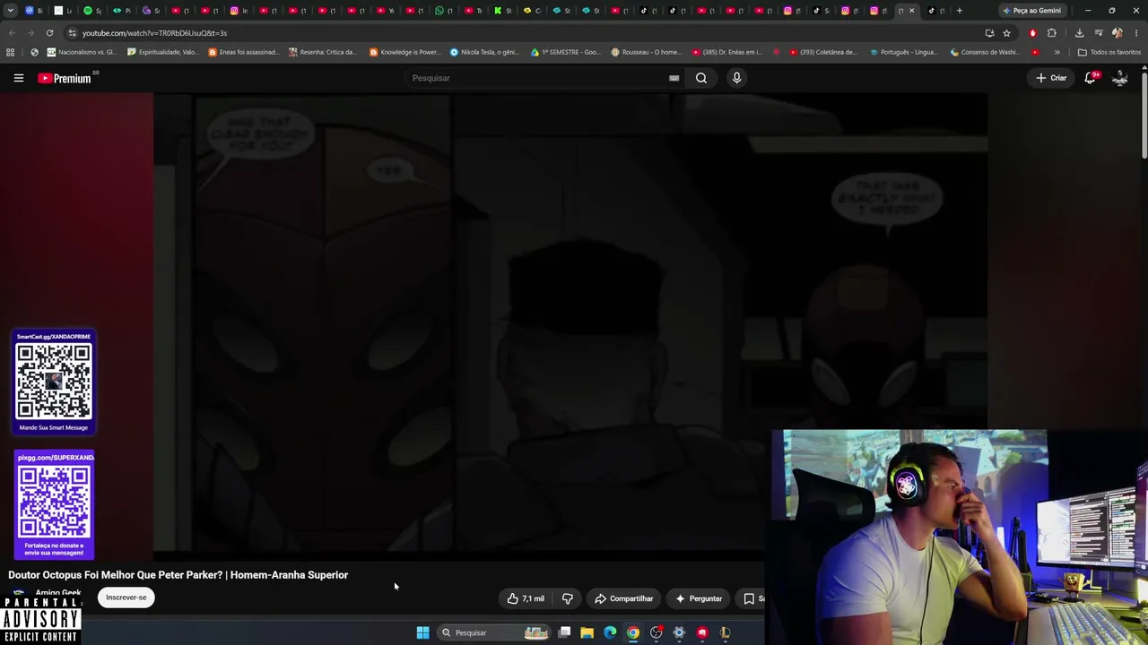Image resolution: width=1148 pixels, height=645 pixels.
Task: Open the Chrome extensions puzzle menu
Action: pos(1052,33)
